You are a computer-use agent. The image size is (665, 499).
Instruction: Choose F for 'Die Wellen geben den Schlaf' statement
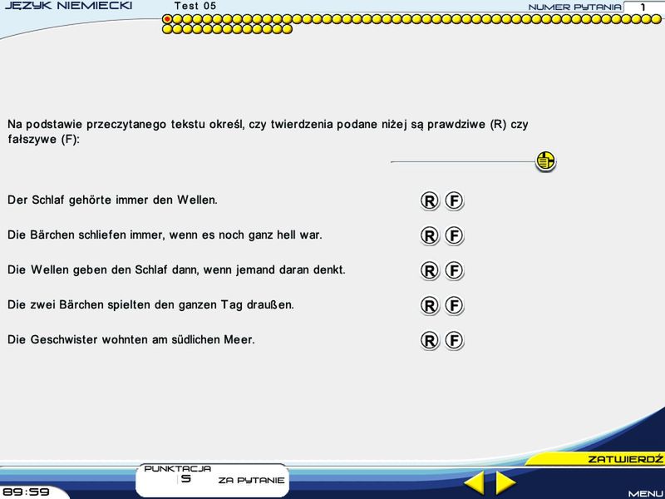point(454,271)
